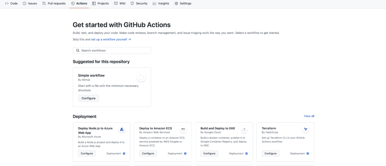Configure the Terraform workflow

pos(271,154)
